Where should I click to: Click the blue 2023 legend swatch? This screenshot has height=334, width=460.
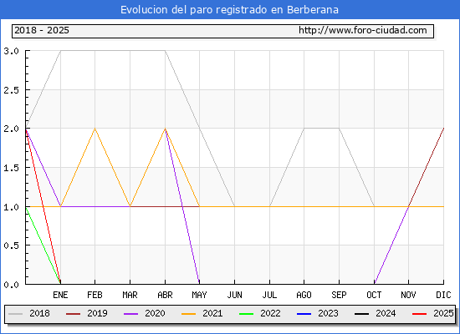(x=304, y=314)
